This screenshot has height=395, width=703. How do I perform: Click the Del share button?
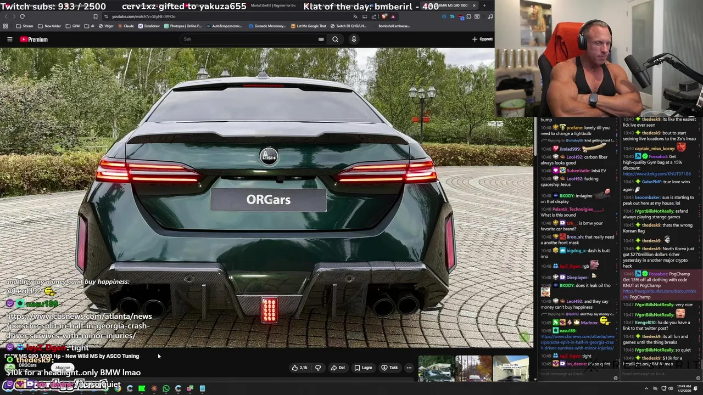[x=338, y=368]
